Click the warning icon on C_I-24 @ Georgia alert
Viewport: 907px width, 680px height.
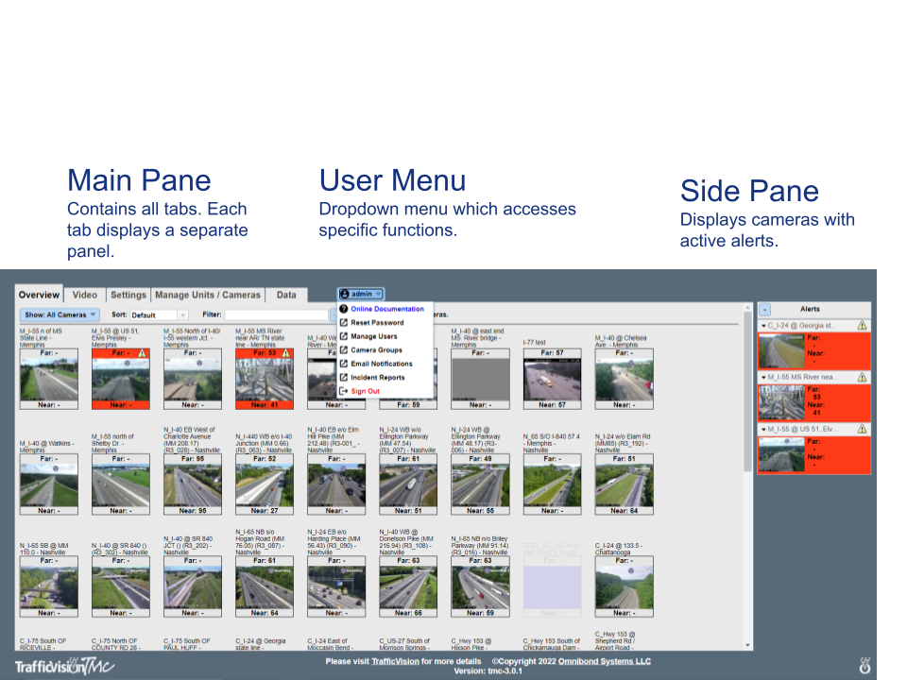862,326
